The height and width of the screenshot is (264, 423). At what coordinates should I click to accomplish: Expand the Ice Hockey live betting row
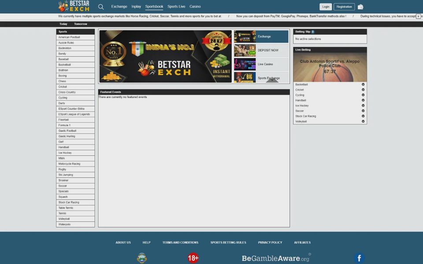330,106
